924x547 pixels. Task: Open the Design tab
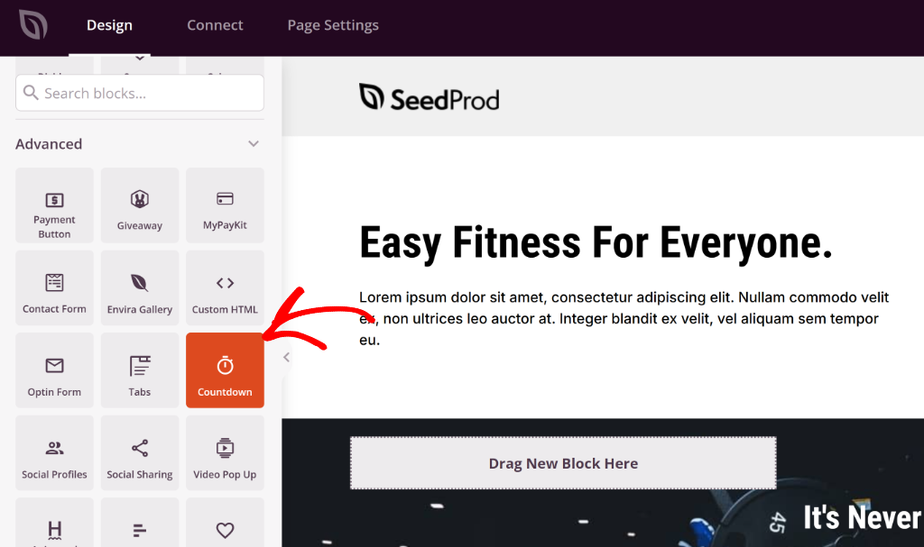pyautogui.click(x=109, y=25)
